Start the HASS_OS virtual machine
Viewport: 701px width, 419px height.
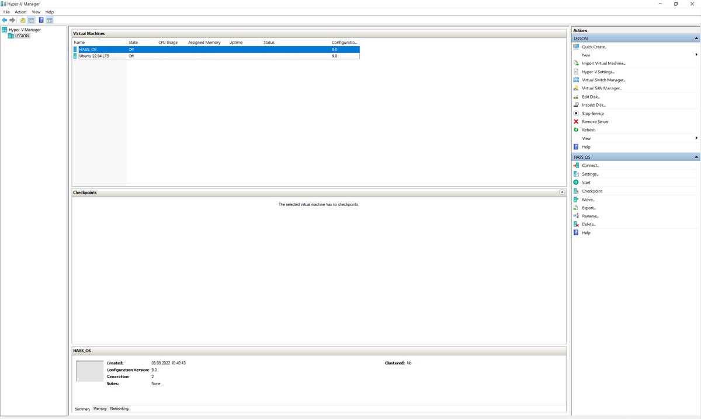tap(586, 183)
